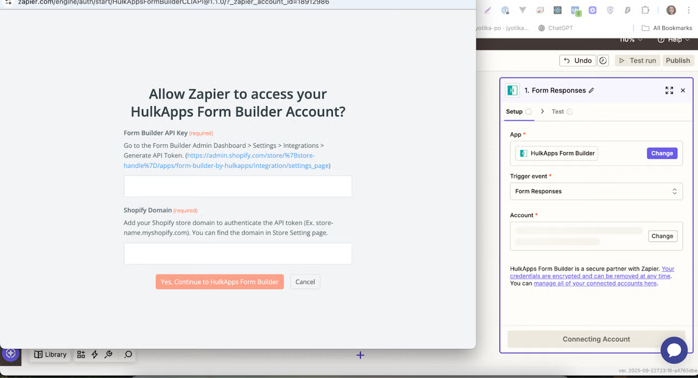Click the popup window URL address
Screen dimensions: 698x378
pyautogui.click(x=174, y=3)
